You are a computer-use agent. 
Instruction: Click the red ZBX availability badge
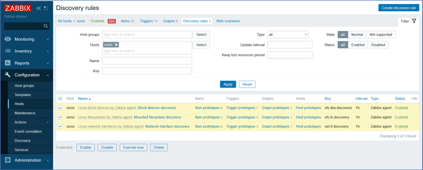(x=112, y=21)
